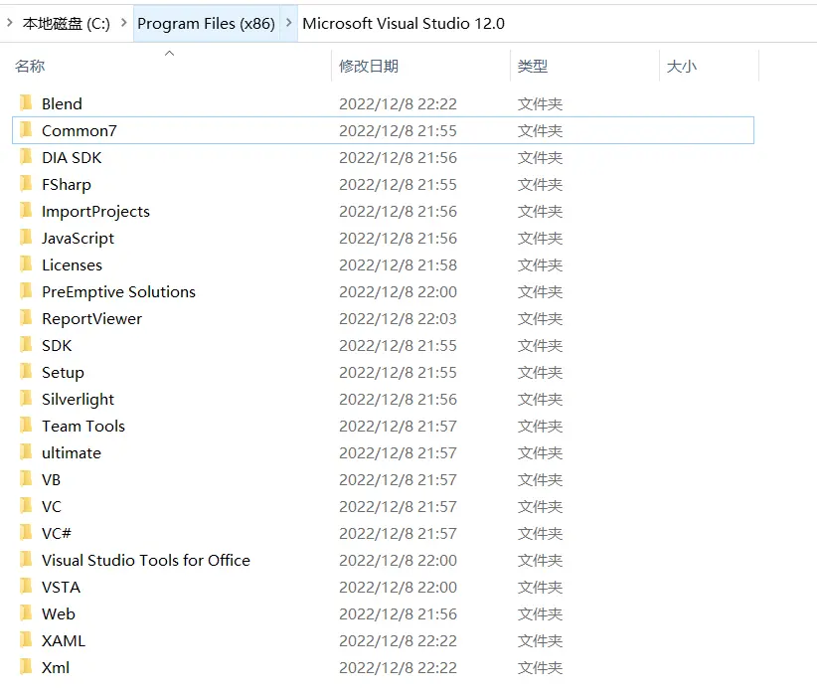Screen dimensions: 817x696
Task: Expand the chevron before 本地磁盘 (C:)
Action: point(9,23)
